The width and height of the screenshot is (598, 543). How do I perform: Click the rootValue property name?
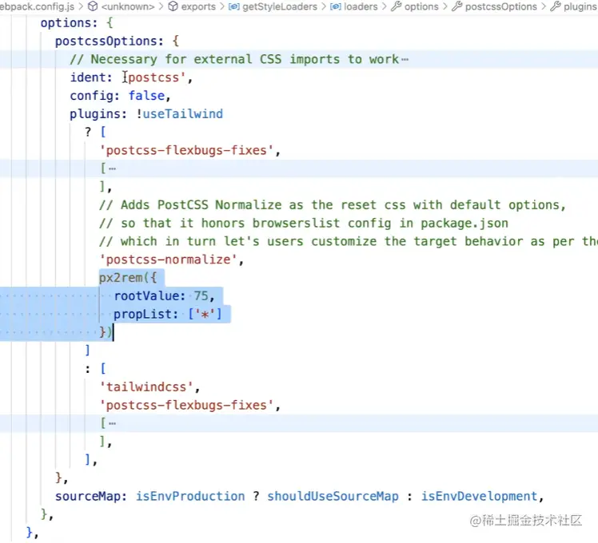coord(146,296)
